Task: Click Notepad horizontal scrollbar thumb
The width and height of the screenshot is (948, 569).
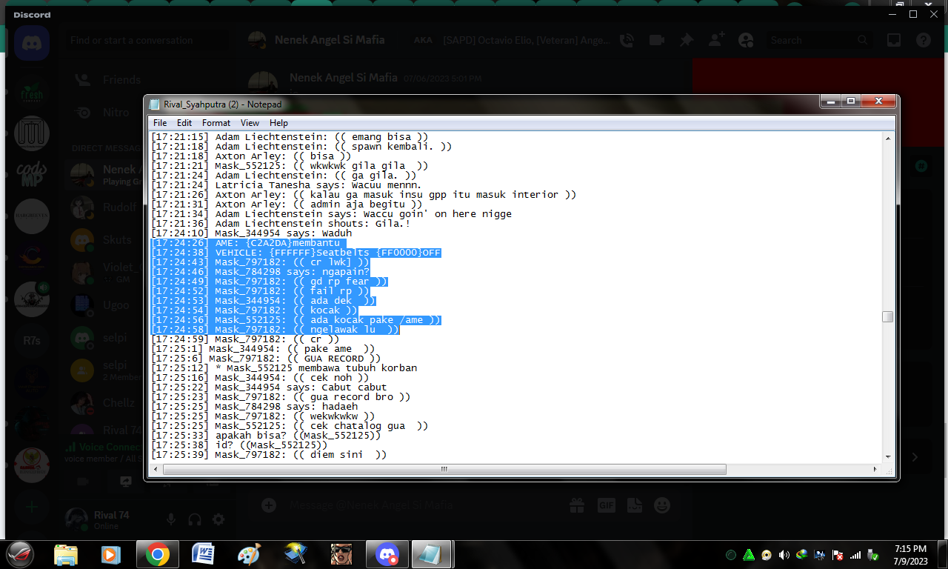Action: 444,469
